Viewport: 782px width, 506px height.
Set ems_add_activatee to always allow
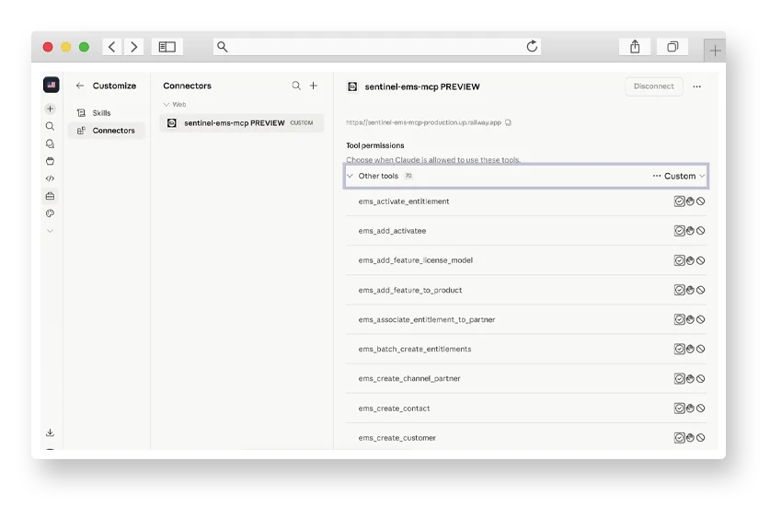pyautogui.click(x=679, y=231)
